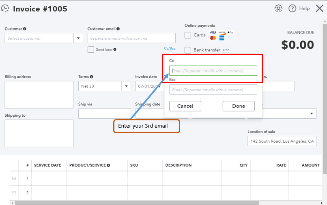
Task: Click the Cc/Bcc link
Action: coord(170,48)
